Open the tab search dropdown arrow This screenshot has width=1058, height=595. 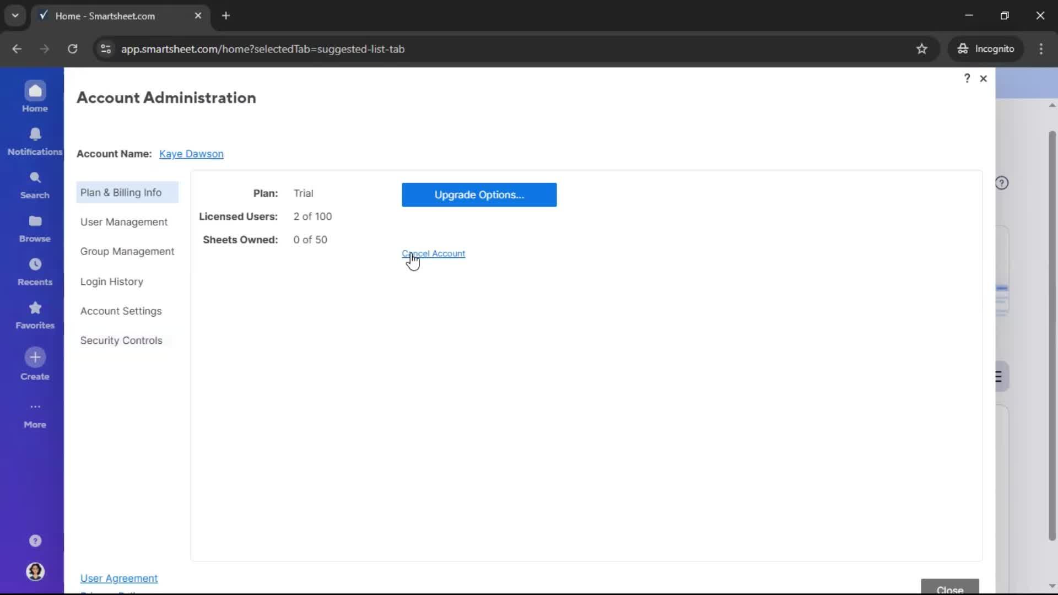[15, 15]
